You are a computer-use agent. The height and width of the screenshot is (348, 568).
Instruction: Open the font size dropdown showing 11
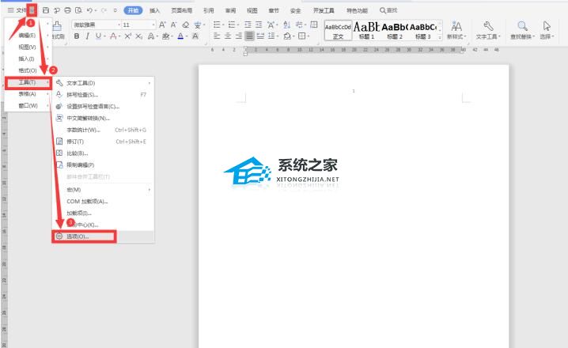[x=153, y=25]
